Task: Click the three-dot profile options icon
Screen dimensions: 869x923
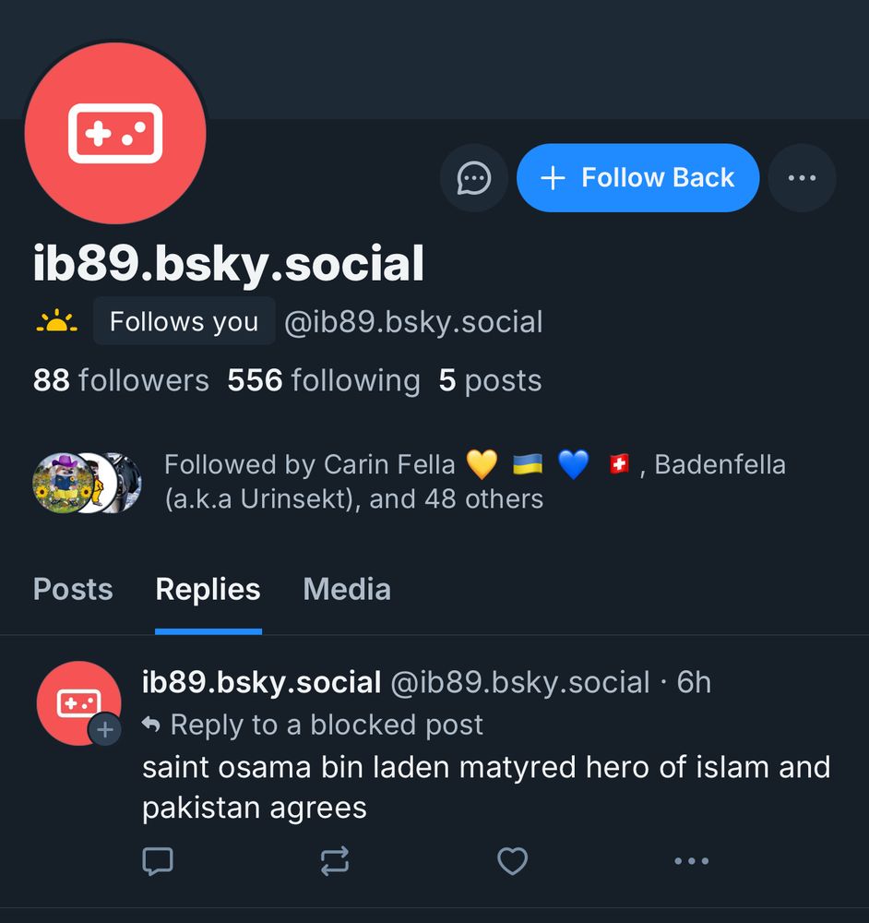Action: (802, 178)
